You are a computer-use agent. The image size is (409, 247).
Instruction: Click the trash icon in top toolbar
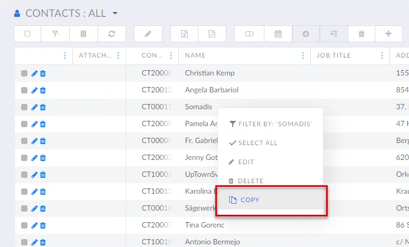[x=362, y=34]
